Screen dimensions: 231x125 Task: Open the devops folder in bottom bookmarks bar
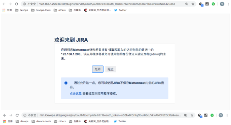[22, 121]
